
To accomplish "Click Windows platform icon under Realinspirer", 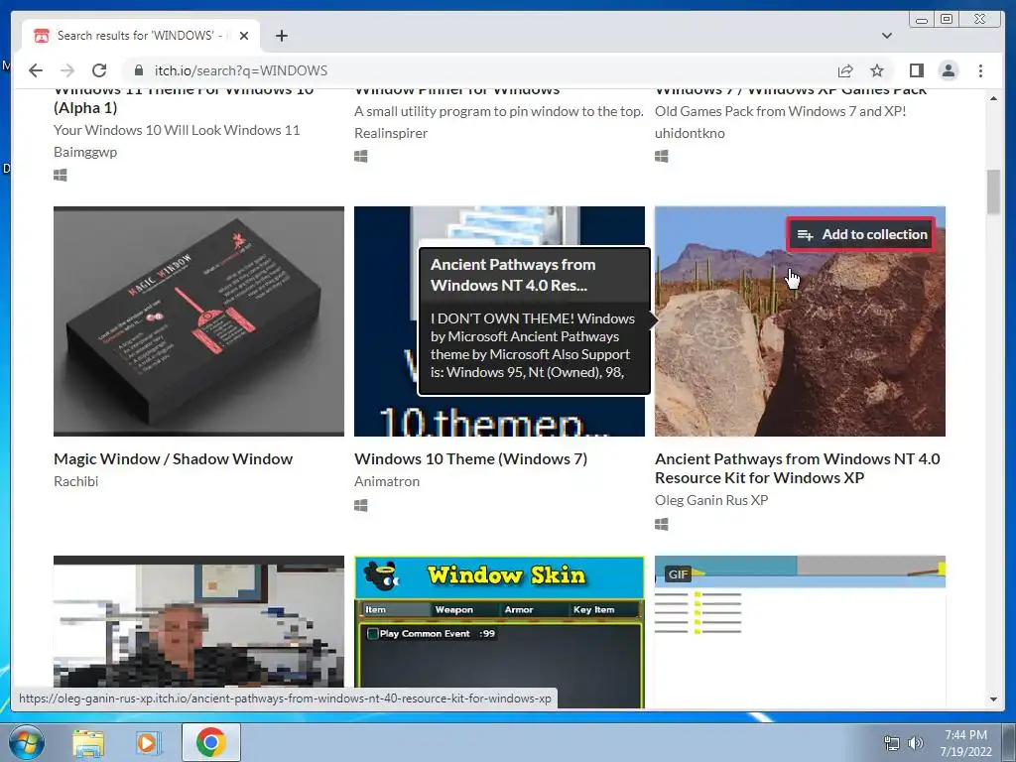I will (x=361, y=156).
